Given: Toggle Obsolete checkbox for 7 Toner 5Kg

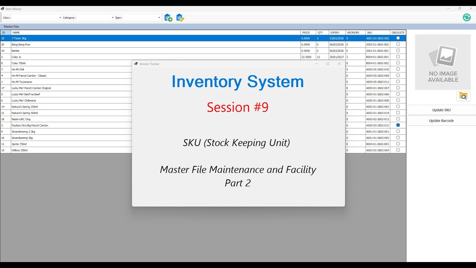Looking at the screenshot, I should [398, 38].
